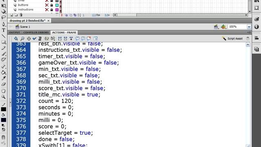Select the Hand tool

point(3,91)
